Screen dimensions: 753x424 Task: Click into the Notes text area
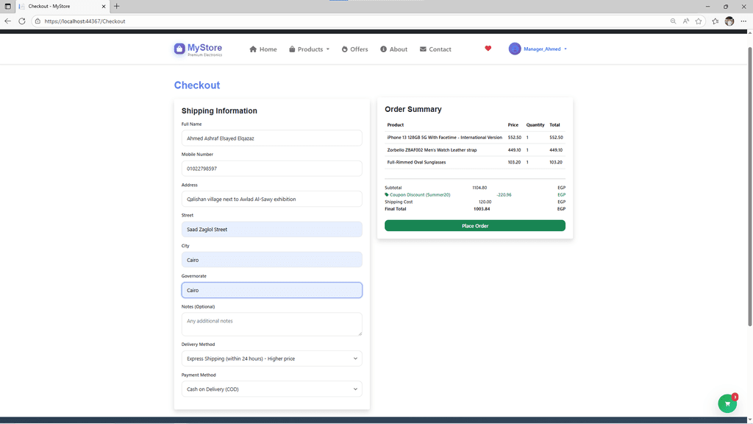tap(271, 324)
